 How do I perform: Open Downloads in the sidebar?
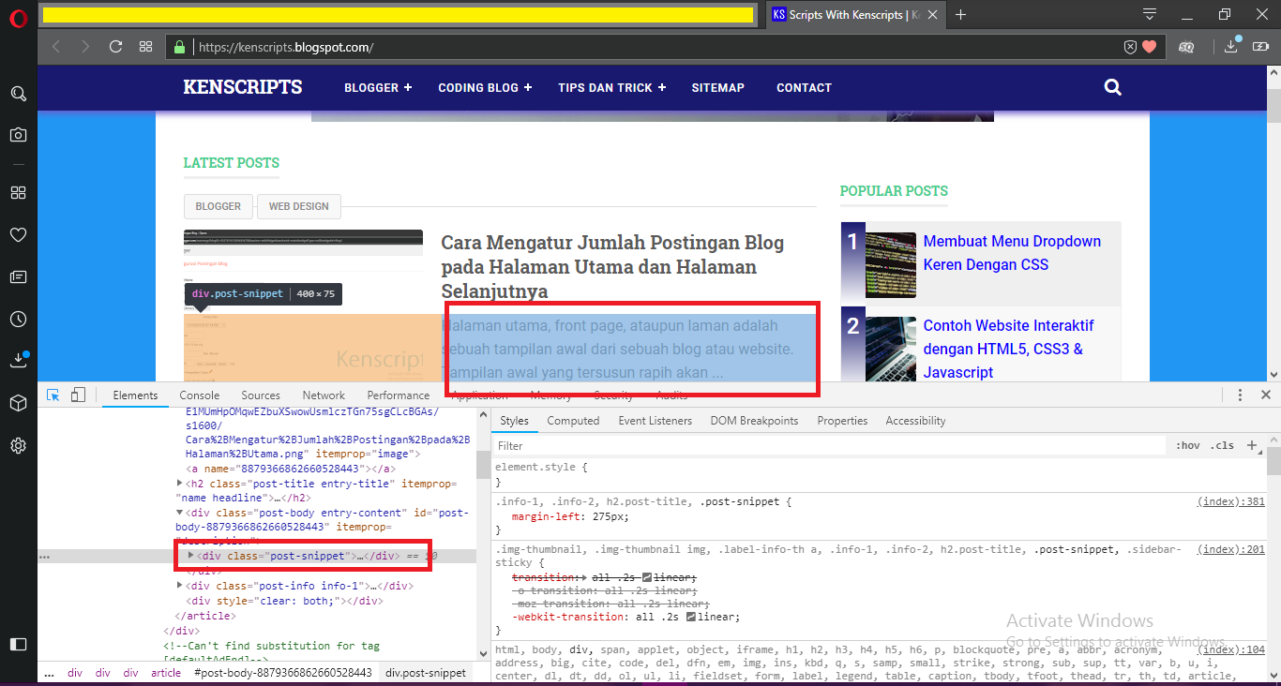18,360
